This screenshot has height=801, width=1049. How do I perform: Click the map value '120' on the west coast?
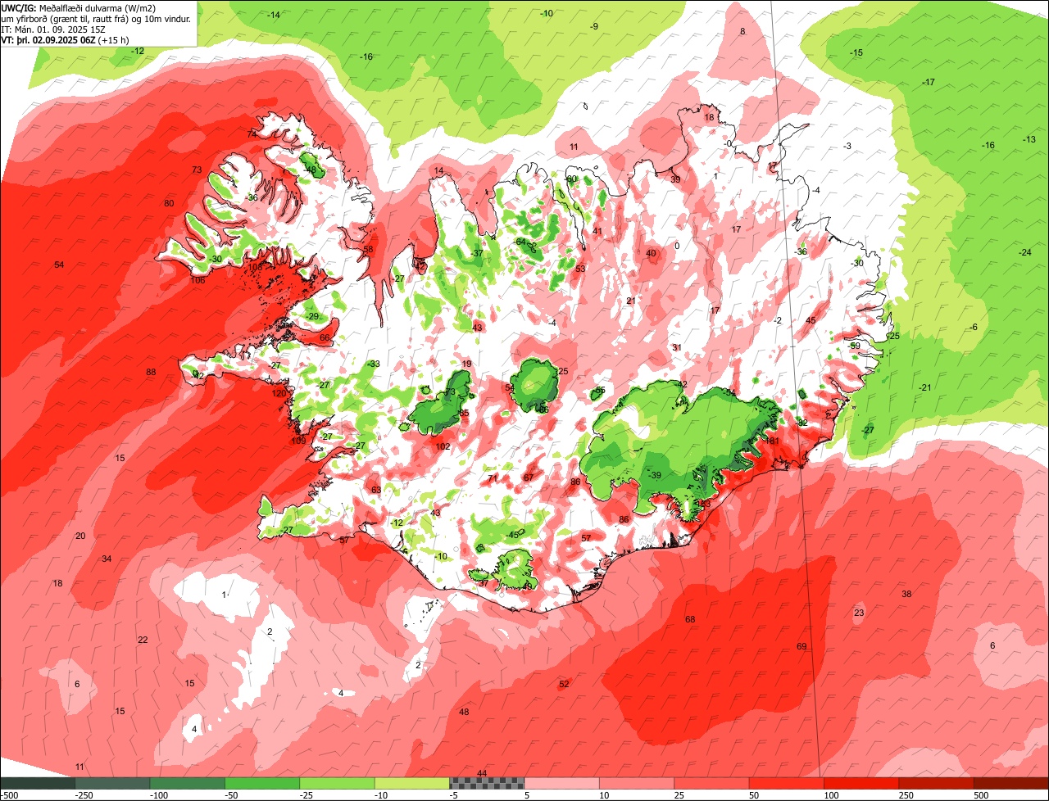click(279, 393)
